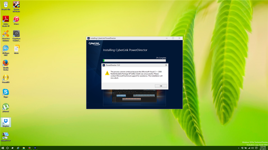Click the yellow warning triangle icon
268x150 pixels.
pyautogui.click(x=107, y=73)
